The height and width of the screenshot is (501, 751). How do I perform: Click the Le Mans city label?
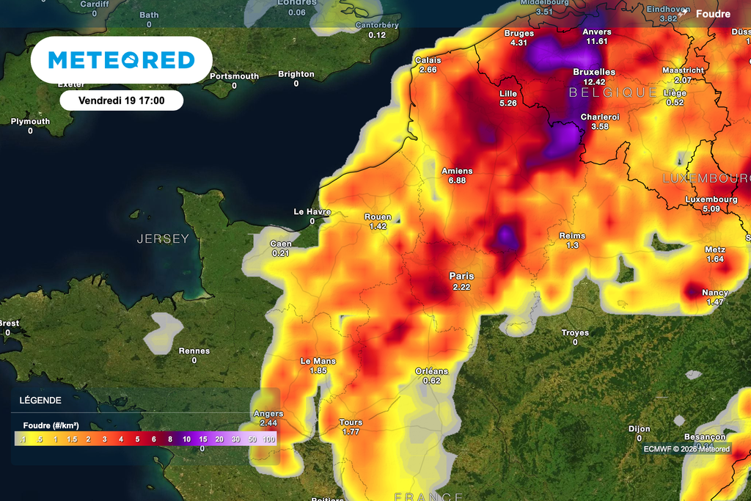coord(318,361)
